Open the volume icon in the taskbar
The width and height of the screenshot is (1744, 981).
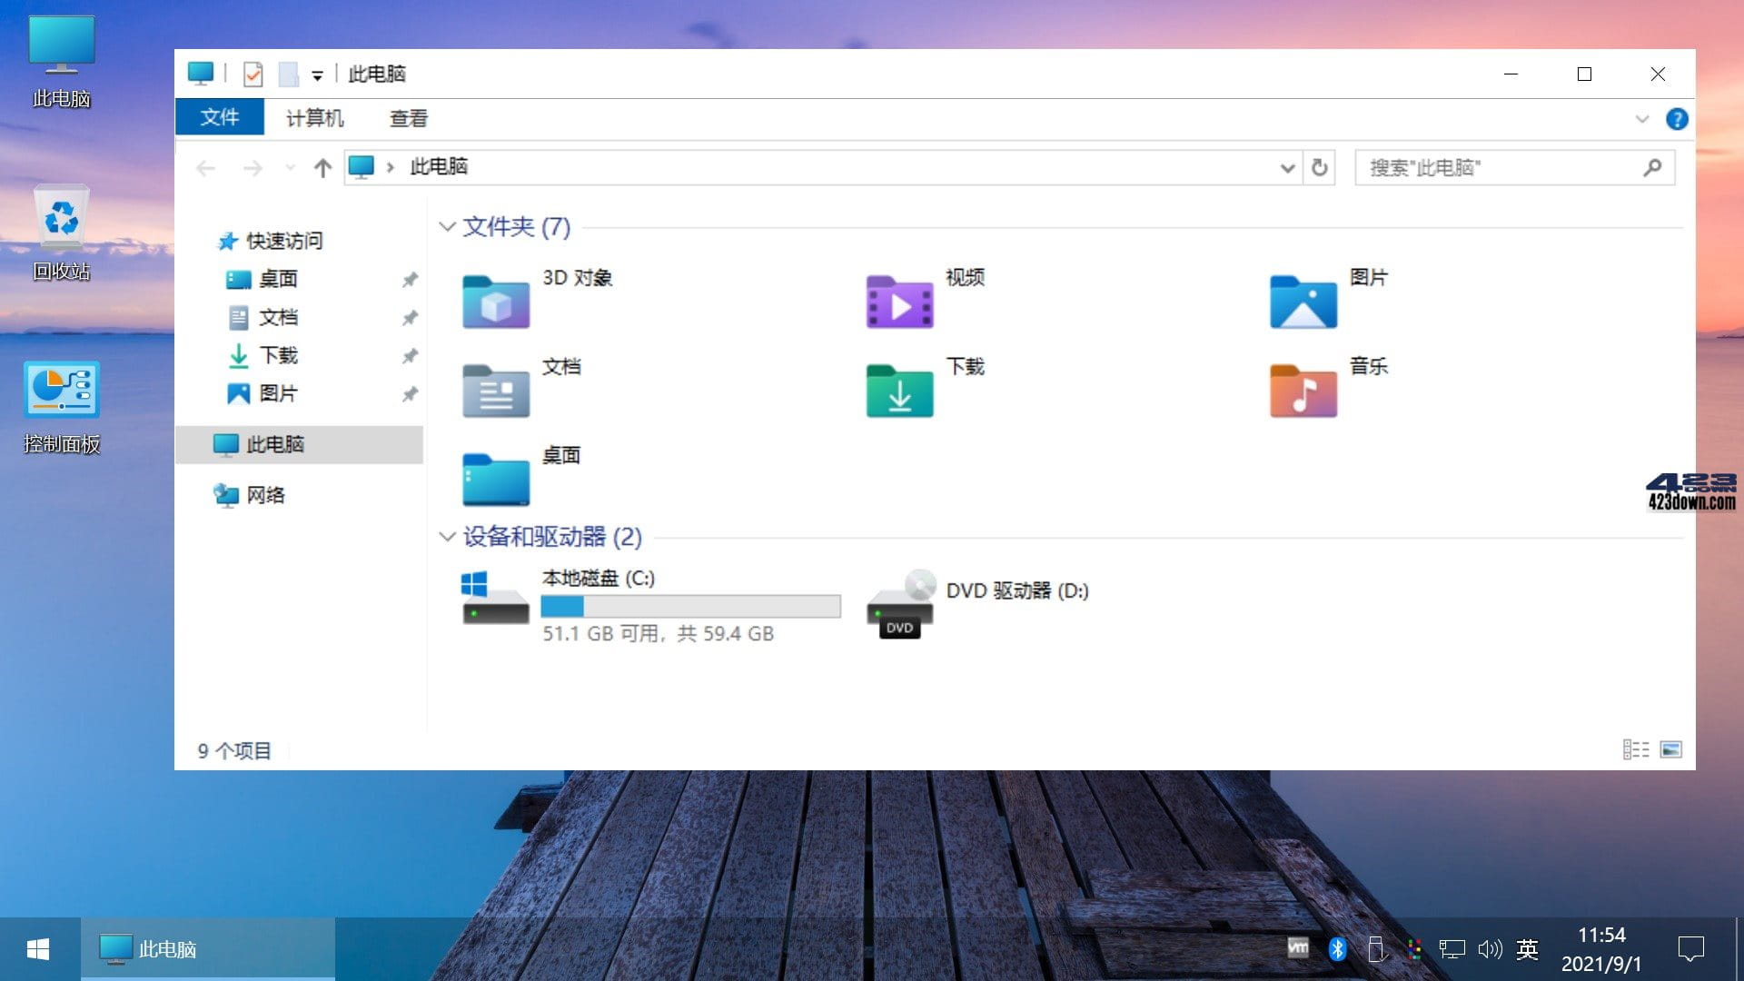pyautogui.click(x=1489, y=948)
